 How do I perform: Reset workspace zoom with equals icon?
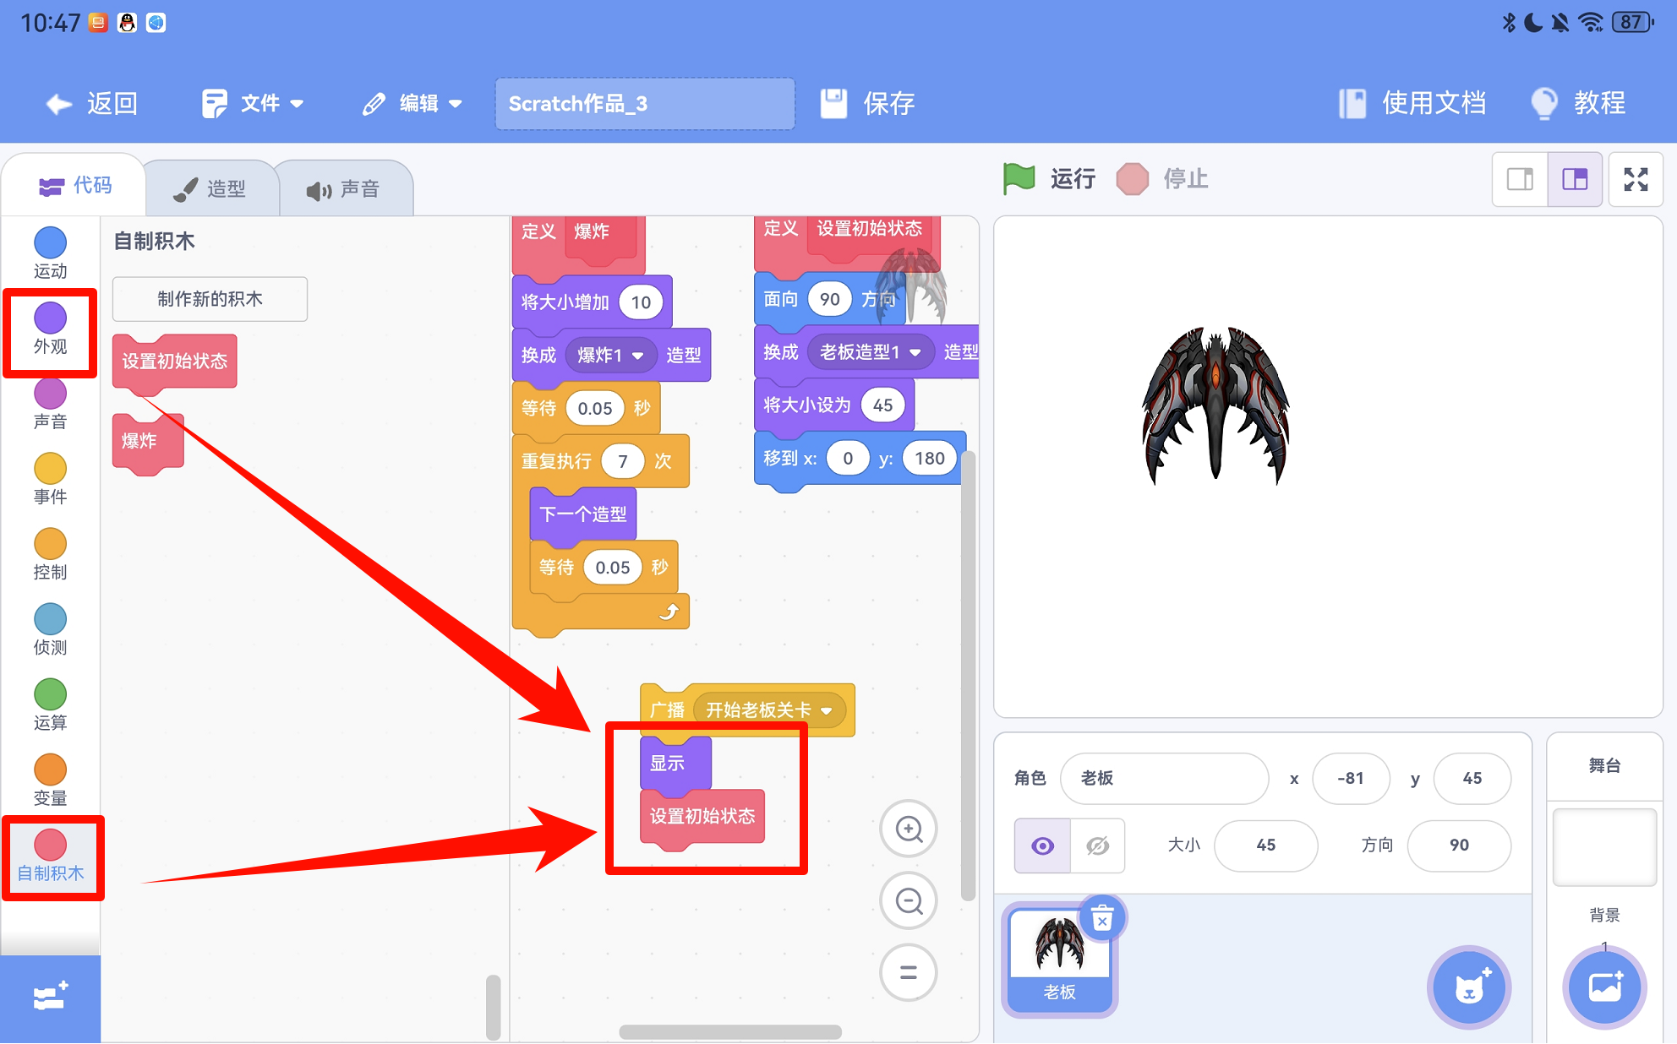[x=909, y=972]
